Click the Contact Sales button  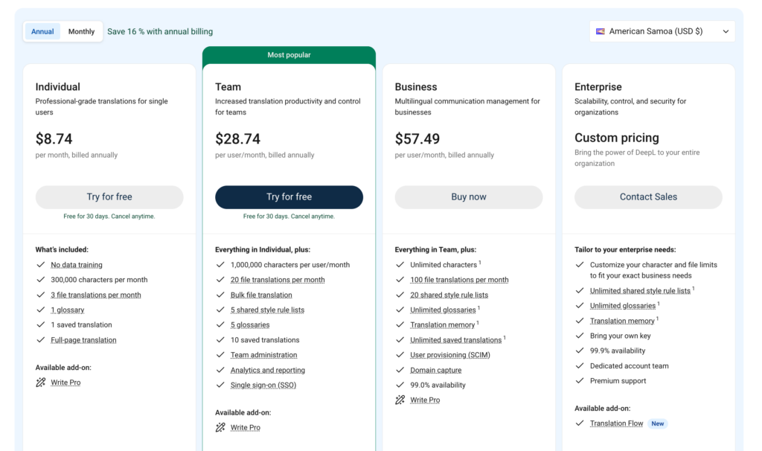tap(648, 197)
